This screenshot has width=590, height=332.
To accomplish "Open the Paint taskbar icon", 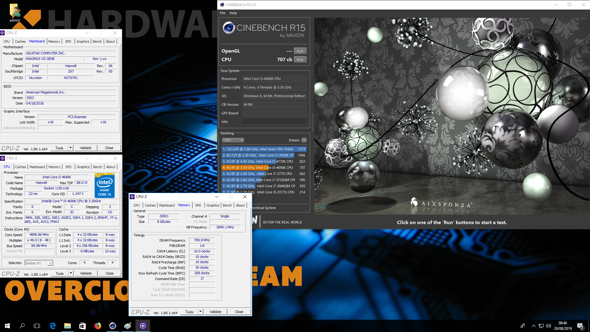I will point(128,326).
